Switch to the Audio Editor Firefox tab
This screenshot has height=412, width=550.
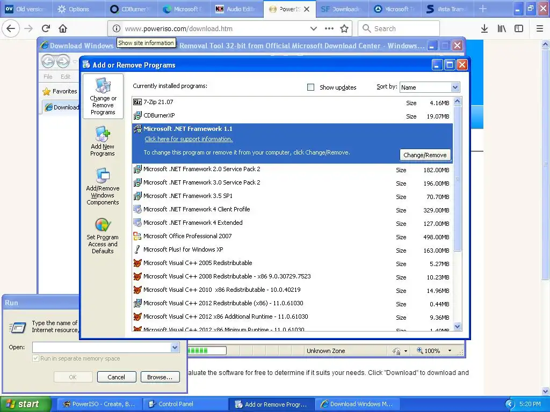tap(236, 9)
